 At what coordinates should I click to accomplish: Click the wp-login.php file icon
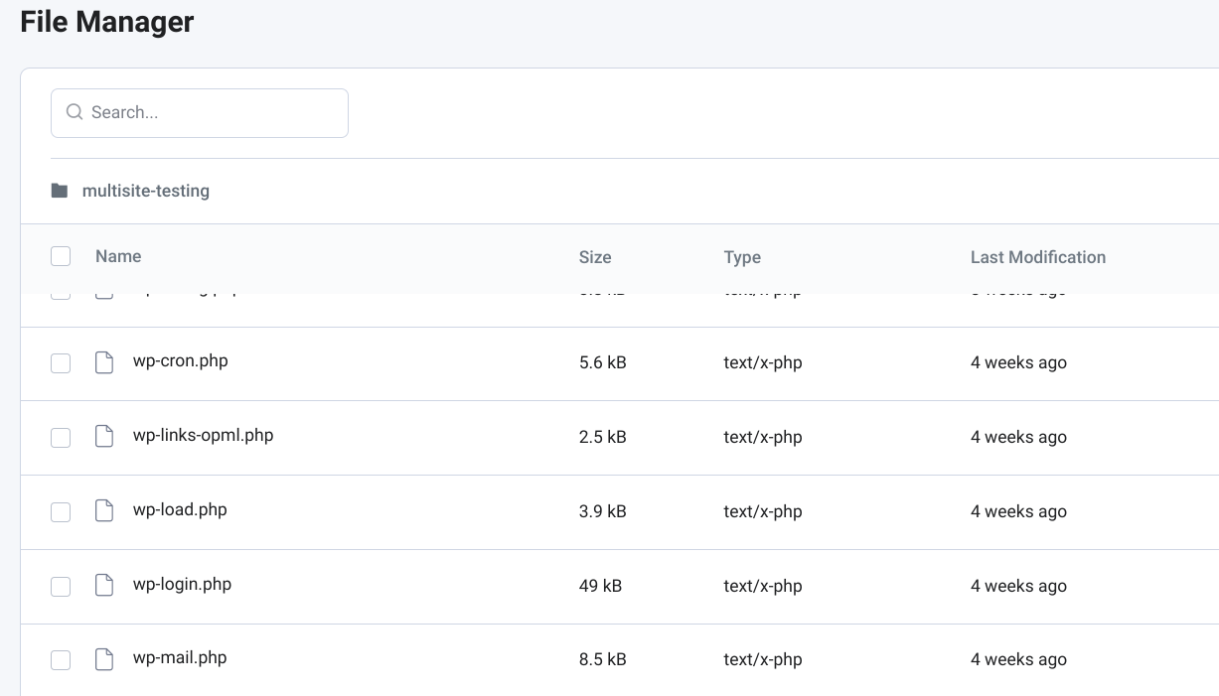point(104,586)
